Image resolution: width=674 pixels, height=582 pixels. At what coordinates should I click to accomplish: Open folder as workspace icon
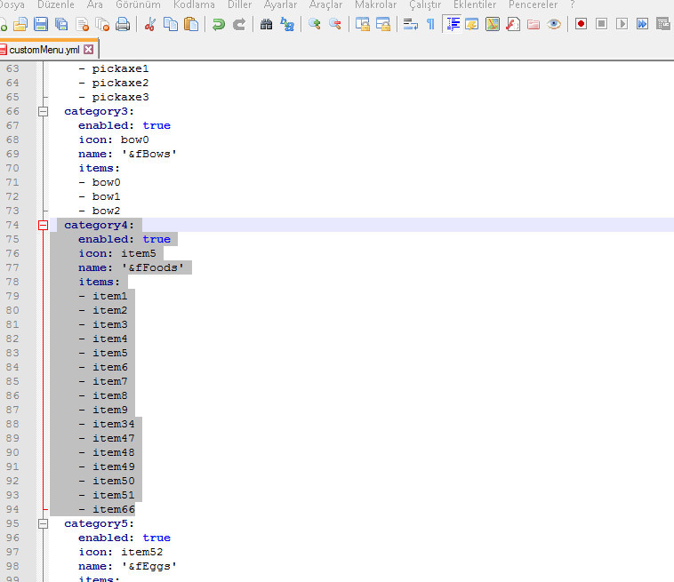tap(534, 24)
